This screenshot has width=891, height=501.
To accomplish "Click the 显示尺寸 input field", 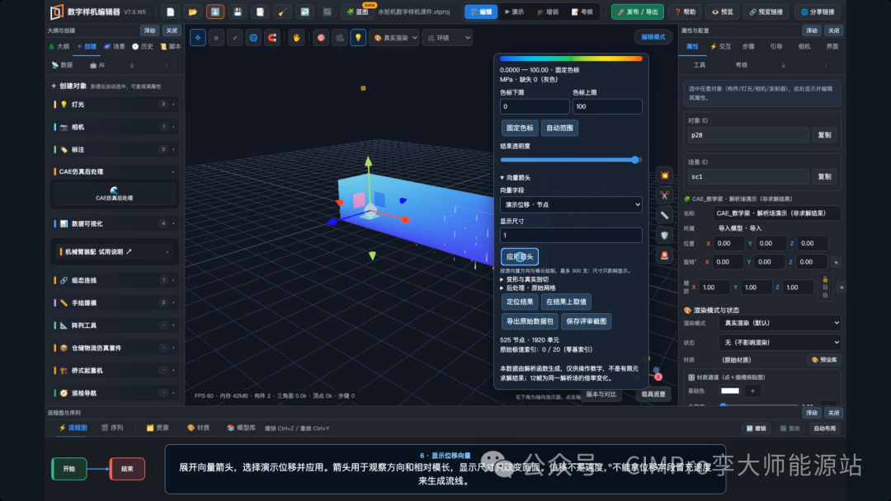I will [x=571, y=235].
